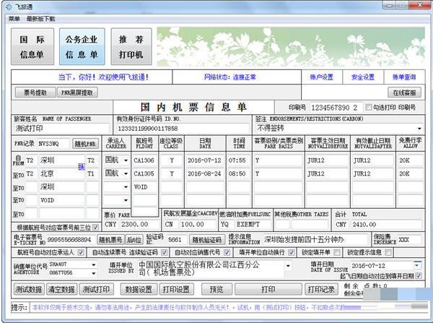Open 账单查询 link
The image size is (433, 323).
coord(403,77)
